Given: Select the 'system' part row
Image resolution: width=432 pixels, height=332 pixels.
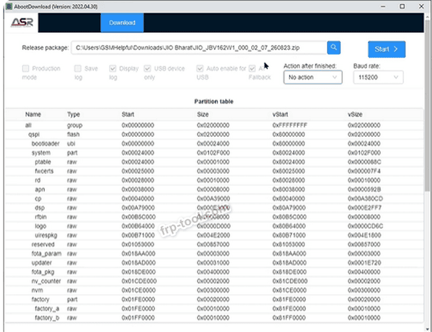Looking at the screenshot, I should 214,153.
